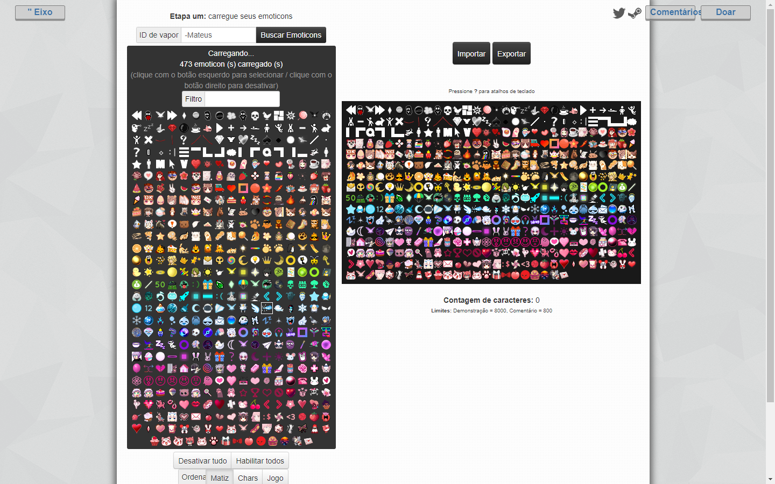The height and width of the screenshot is (484, 775).
Task: Click the Desativar tudo button
Action: coord(202,461)
